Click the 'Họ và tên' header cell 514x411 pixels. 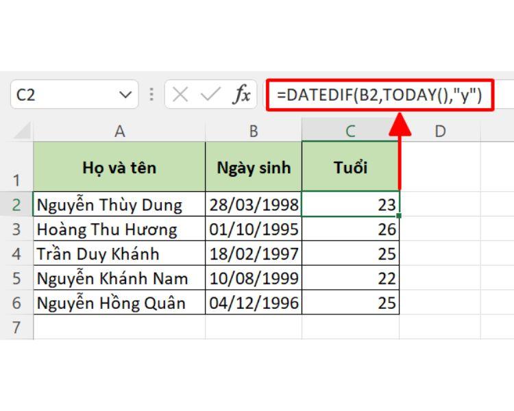point(119,167)
